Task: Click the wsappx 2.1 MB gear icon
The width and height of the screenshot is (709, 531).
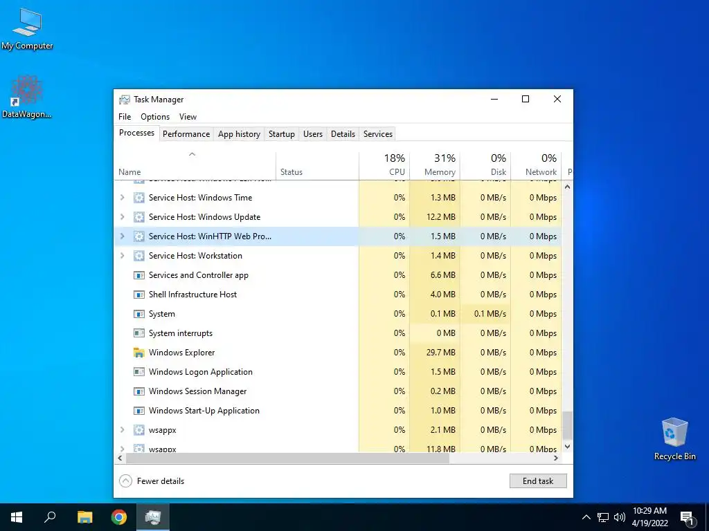Action: (138, 430)
